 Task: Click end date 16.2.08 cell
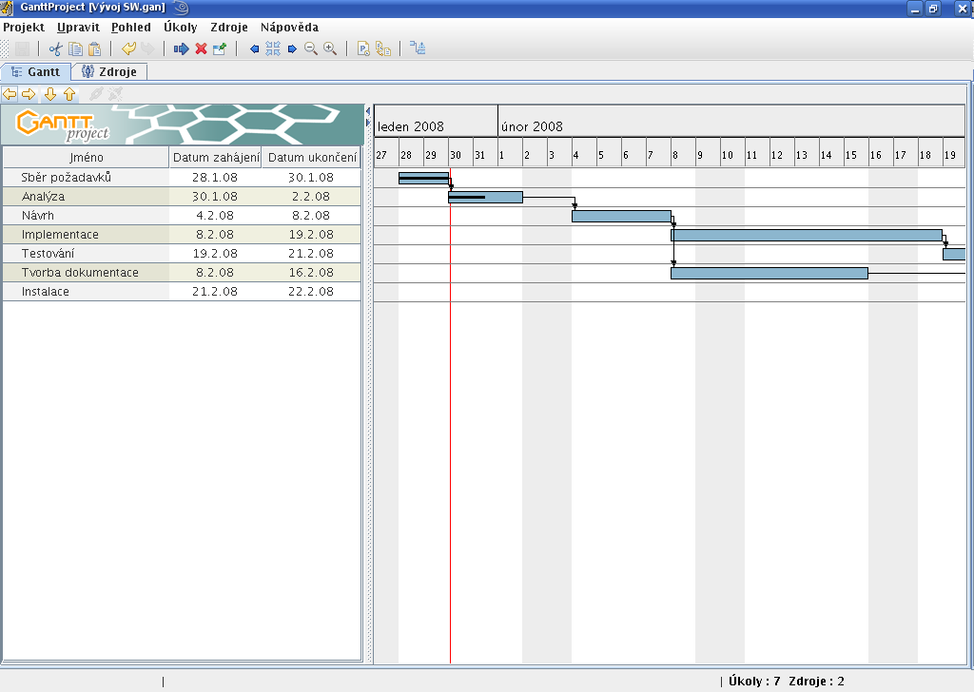coord(311,273)
